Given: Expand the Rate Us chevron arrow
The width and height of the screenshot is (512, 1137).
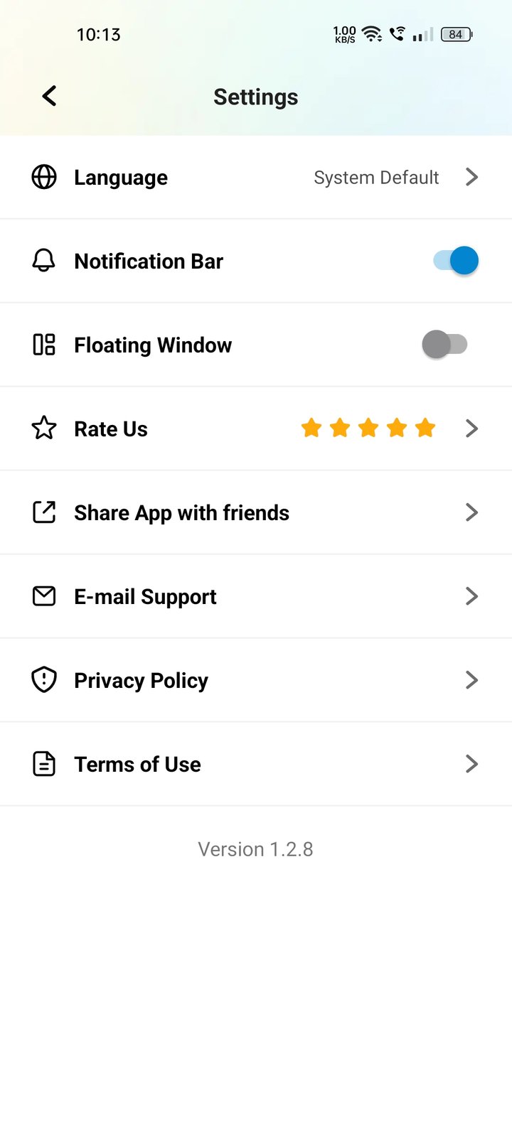Looking at the screenshot, I should [x=471, y=429].
